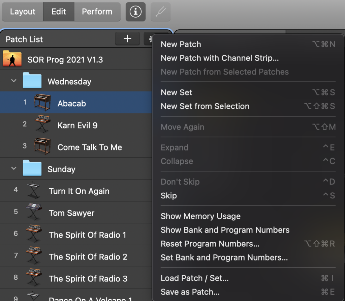Screen dimensions: 345x301
Task: Select The Spirit Of Radio 2 patch name
Action: [x=88, y=257]
